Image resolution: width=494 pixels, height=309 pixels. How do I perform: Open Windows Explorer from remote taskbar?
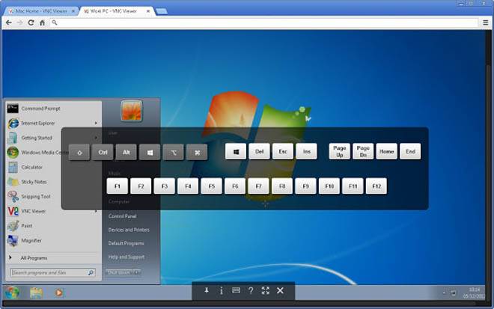(37, 293)
